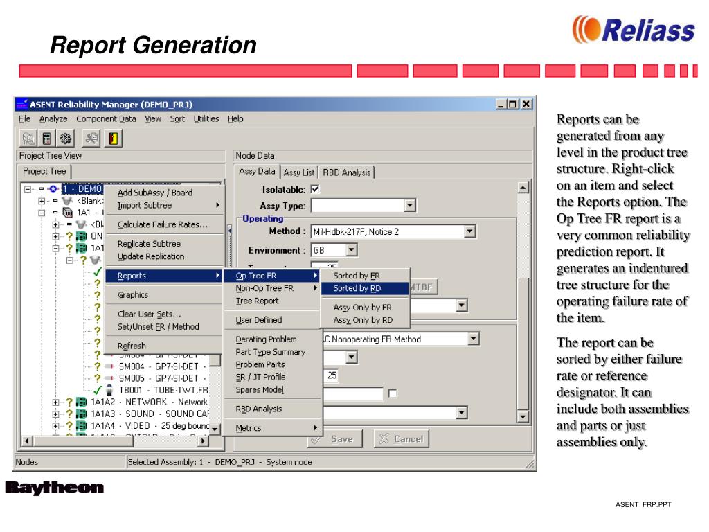Click the input field showing 25
This screenshot has height=532, width=709.
click(332, 375)
